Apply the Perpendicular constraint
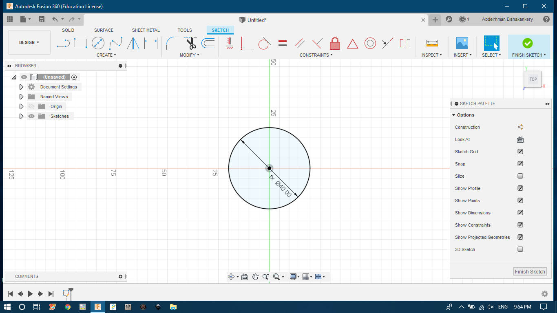Viewport: 557px width, 313px height. pyautogui.click(x=317, y=43)
